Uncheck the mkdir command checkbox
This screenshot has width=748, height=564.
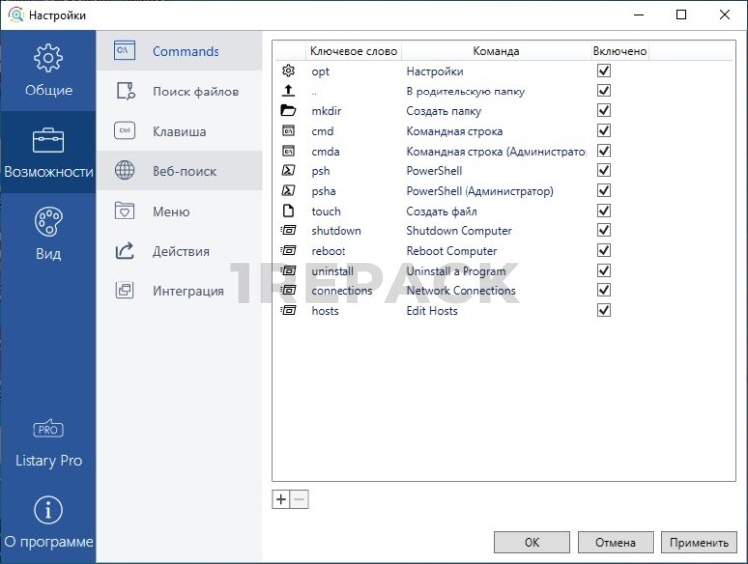(x=604, y=110)
